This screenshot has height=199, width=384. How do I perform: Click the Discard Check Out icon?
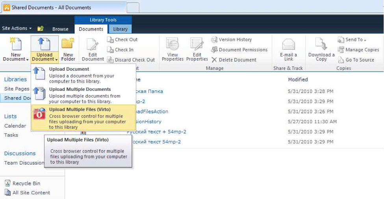click(111, 60)
